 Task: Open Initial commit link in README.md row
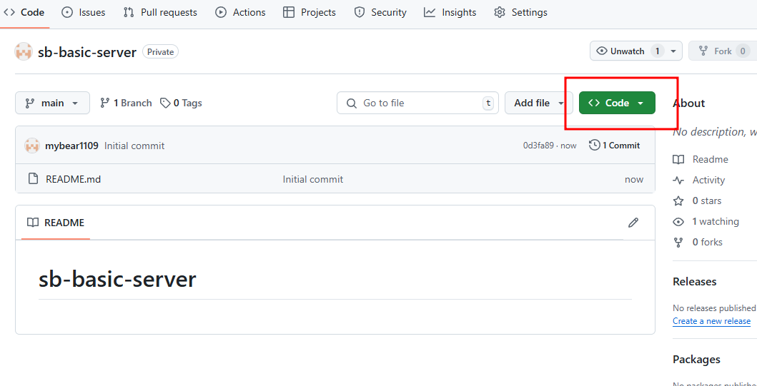tap(313, 179)
